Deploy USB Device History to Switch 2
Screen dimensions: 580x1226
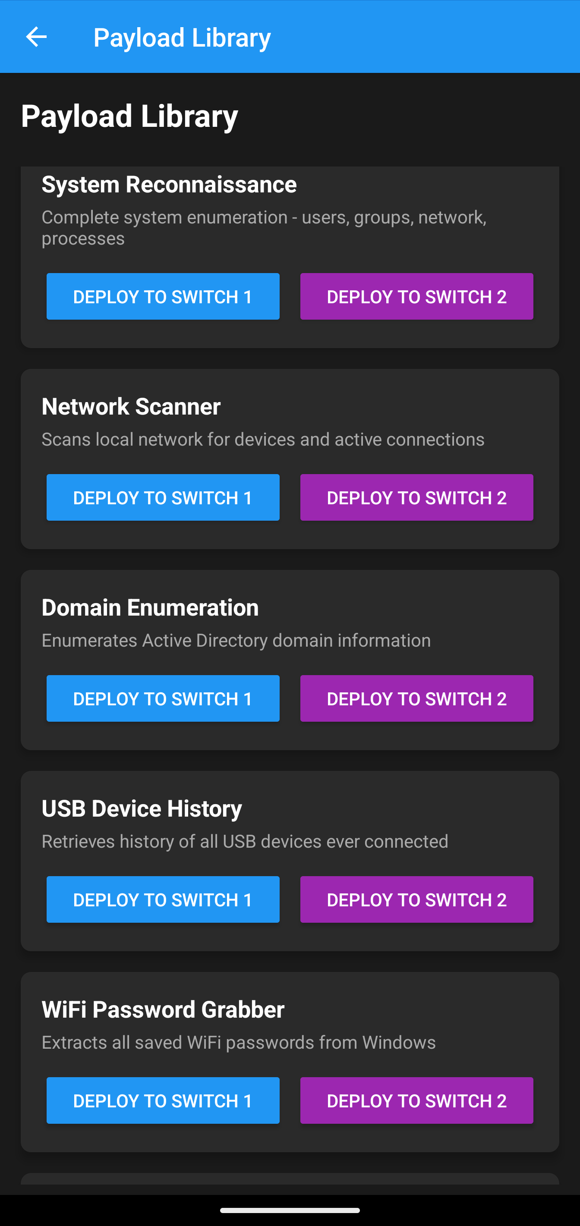pyautogui.click(x=416, y=899)
